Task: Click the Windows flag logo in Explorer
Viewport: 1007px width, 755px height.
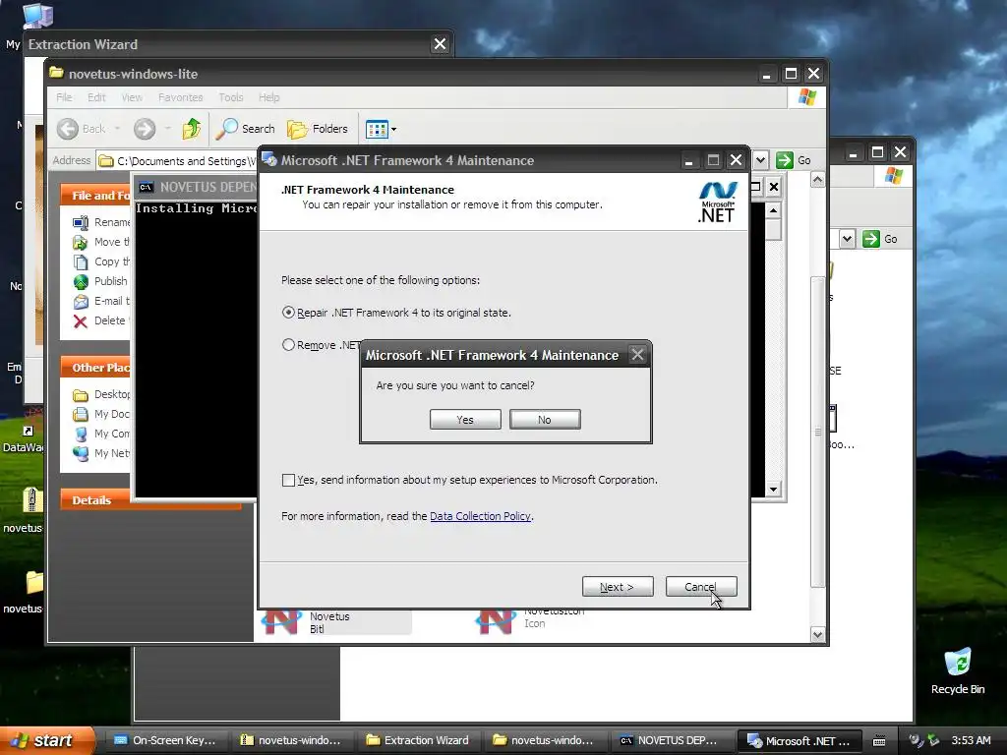Action: pos(806,97)
